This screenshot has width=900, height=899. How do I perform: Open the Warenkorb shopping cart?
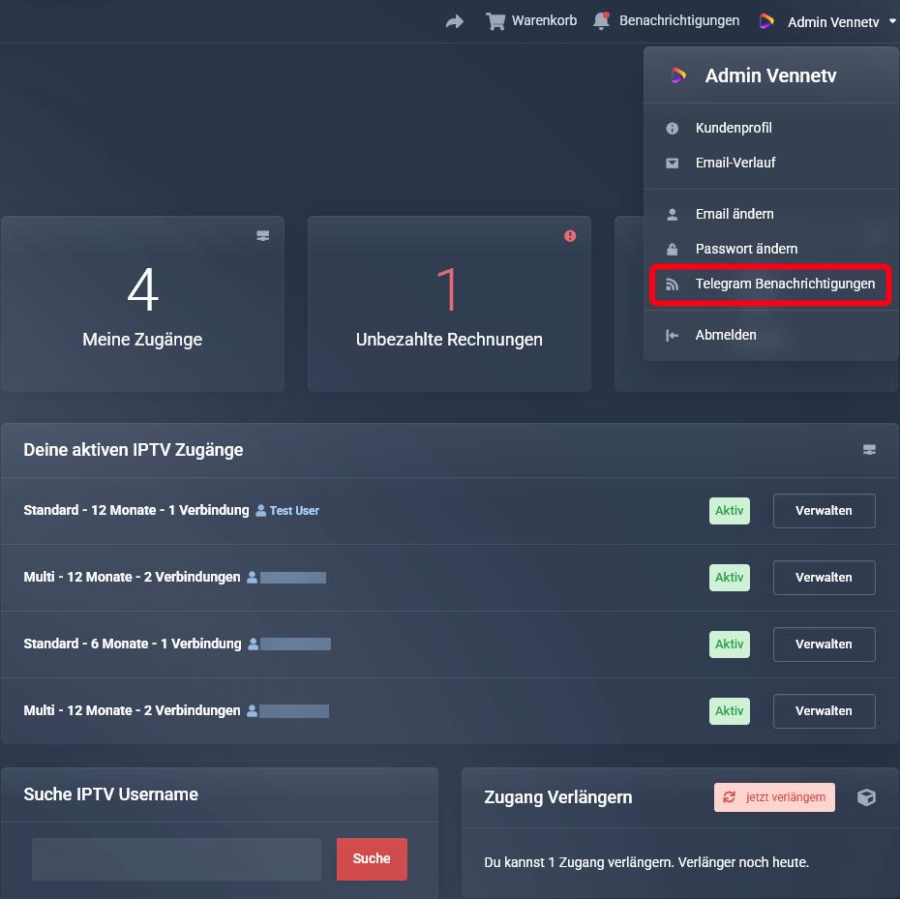click(531, 21)
